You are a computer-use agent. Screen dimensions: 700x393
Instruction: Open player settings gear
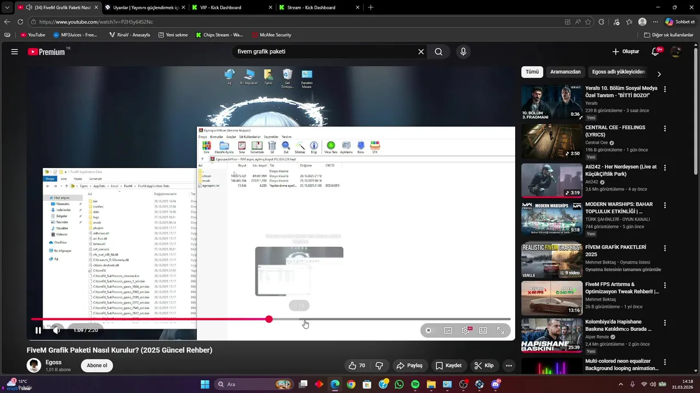tap(466, 330)
